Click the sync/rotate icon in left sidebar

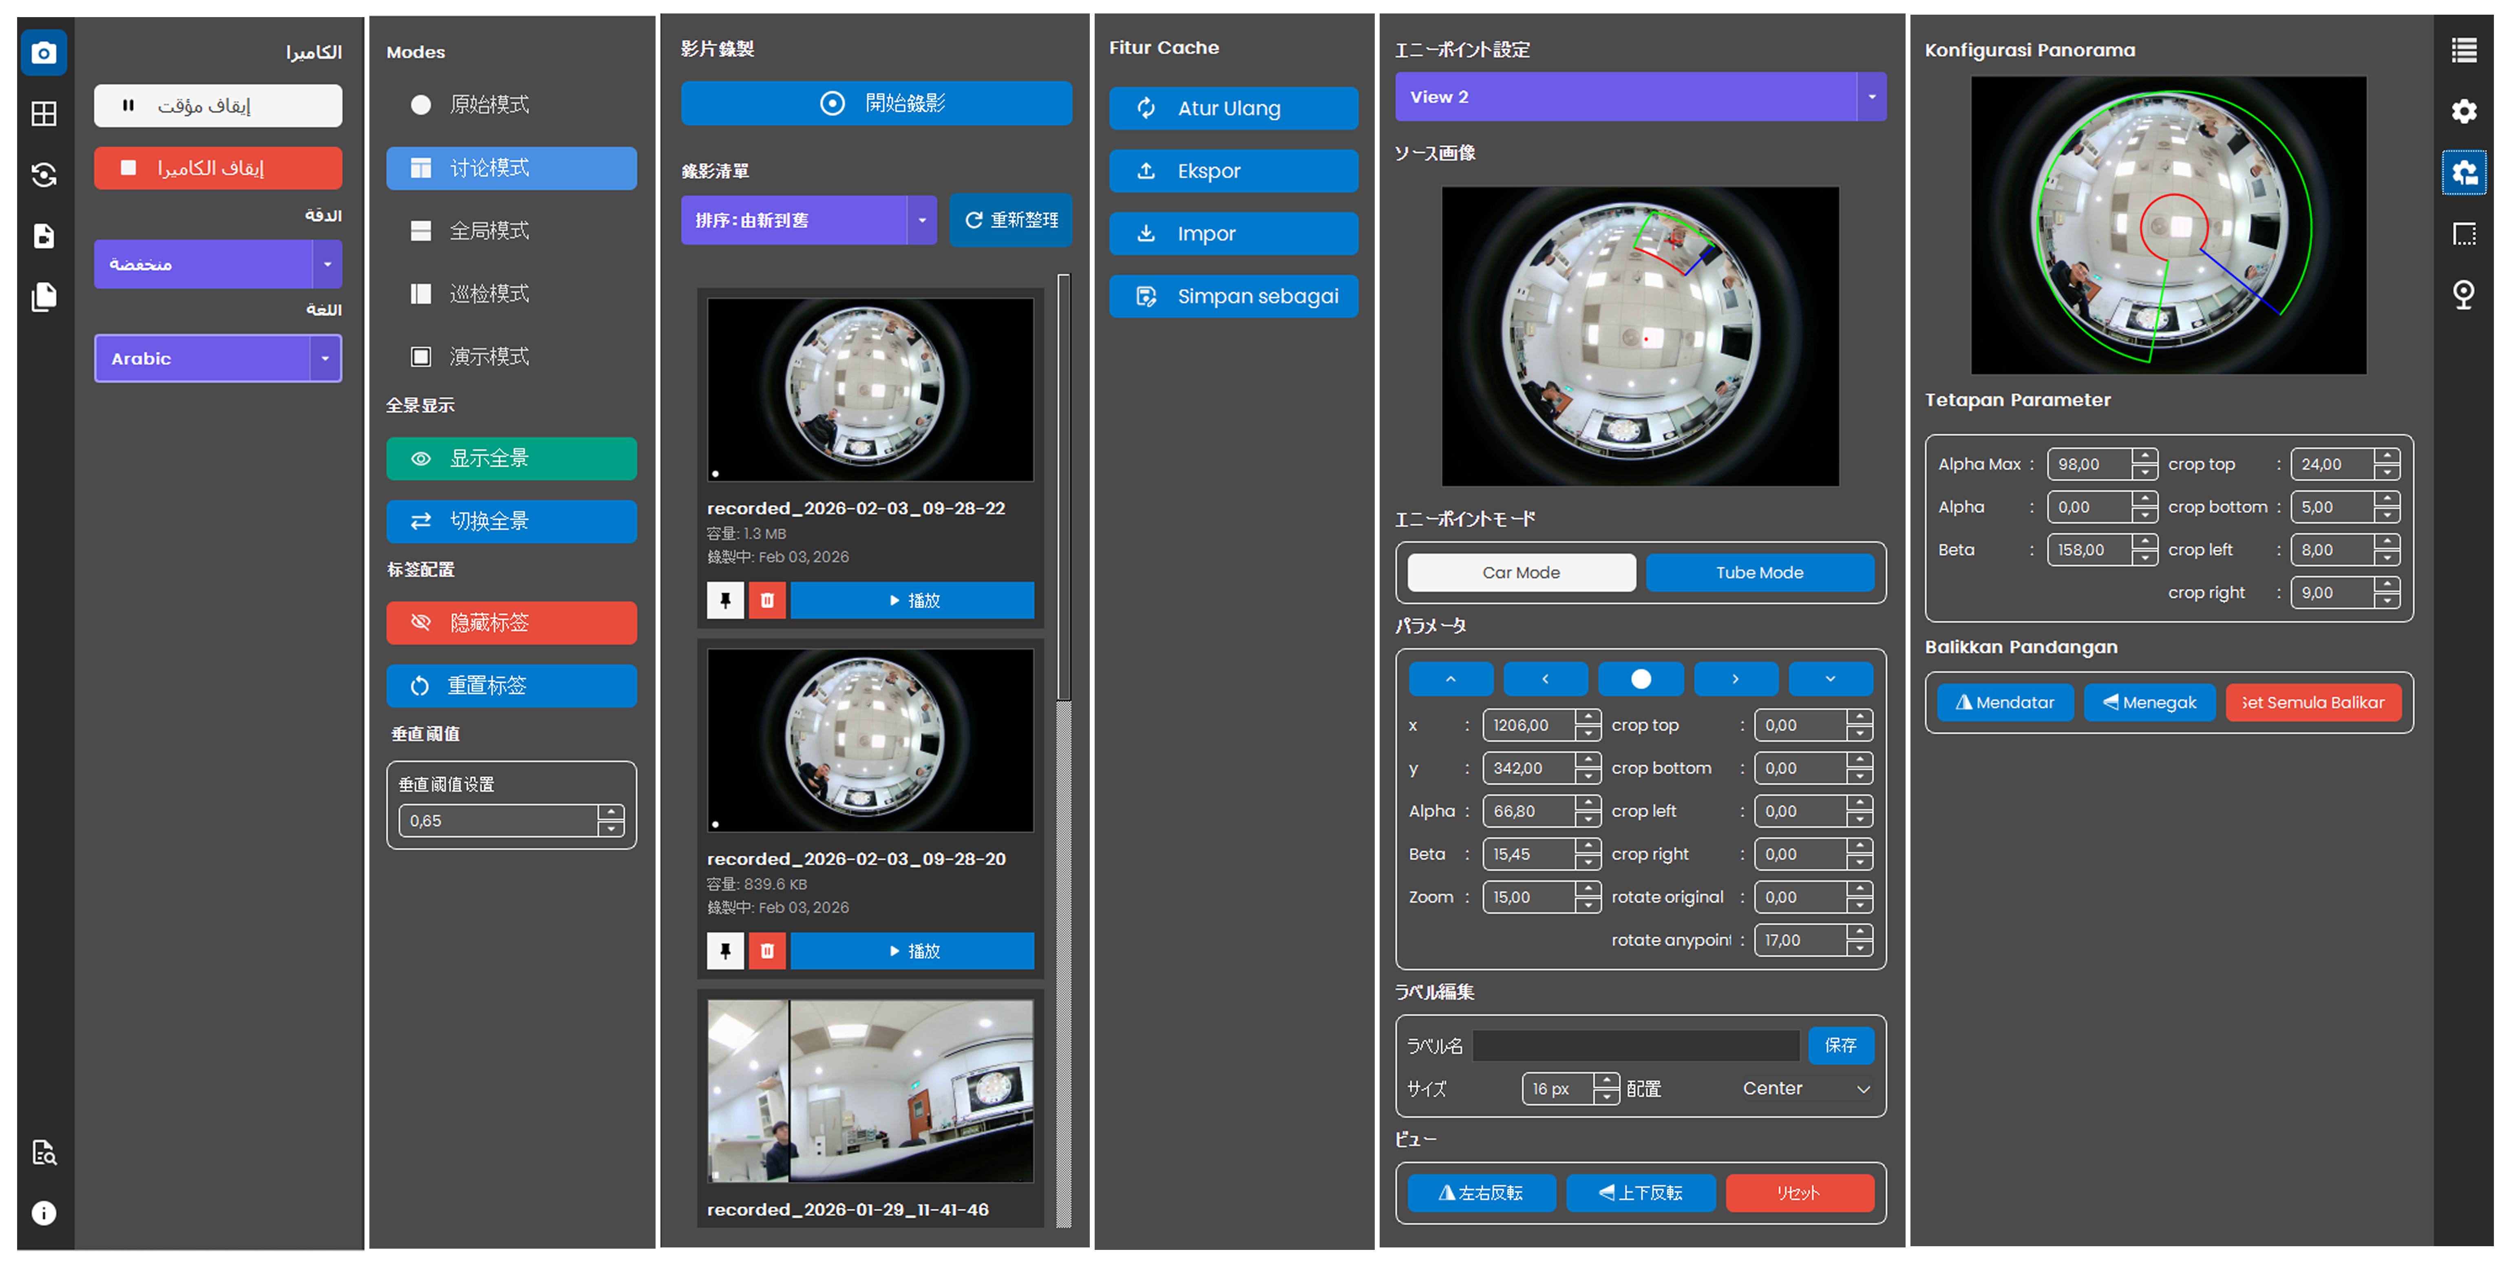point(43,175)
